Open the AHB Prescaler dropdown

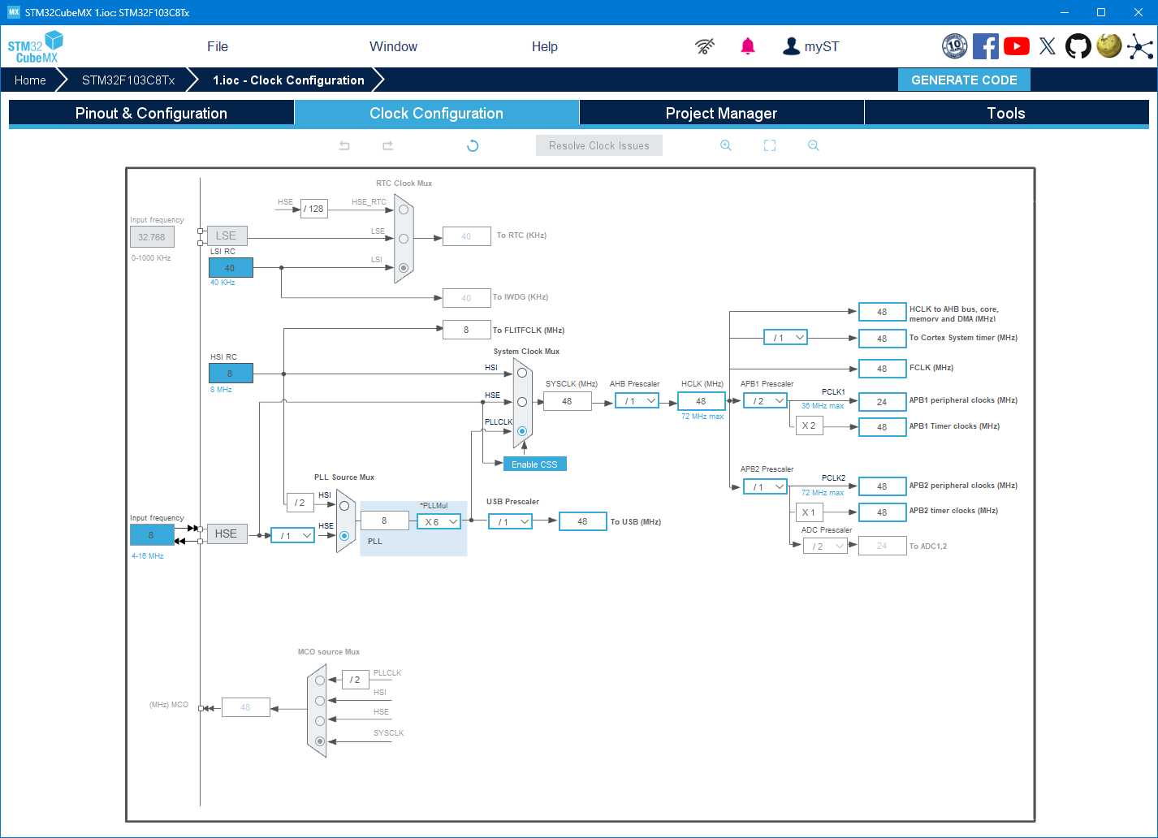(637, 401)
